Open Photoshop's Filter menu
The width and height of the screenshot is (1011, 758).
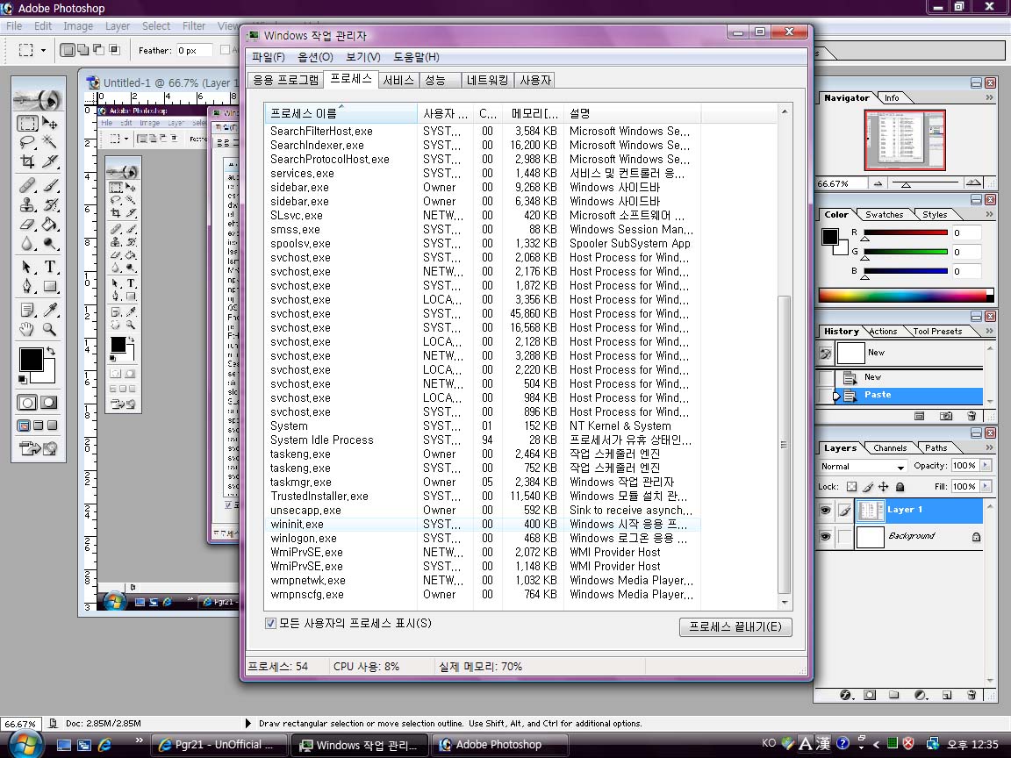pyautogui.click(x=193, y=25)
